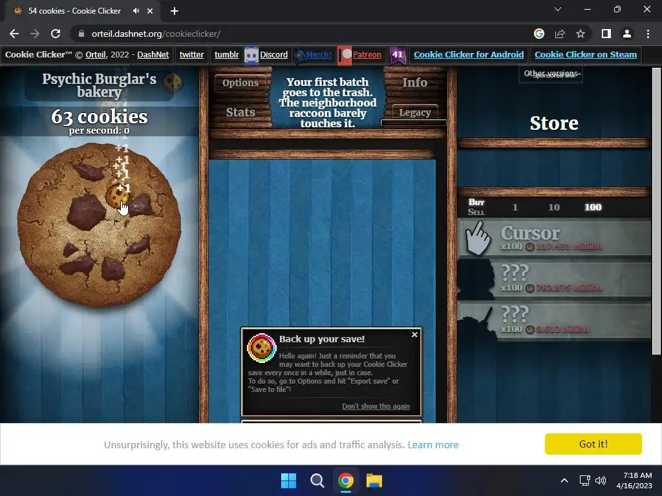
Task: Open the tab search chevron
Action: [x=558, y=9]
